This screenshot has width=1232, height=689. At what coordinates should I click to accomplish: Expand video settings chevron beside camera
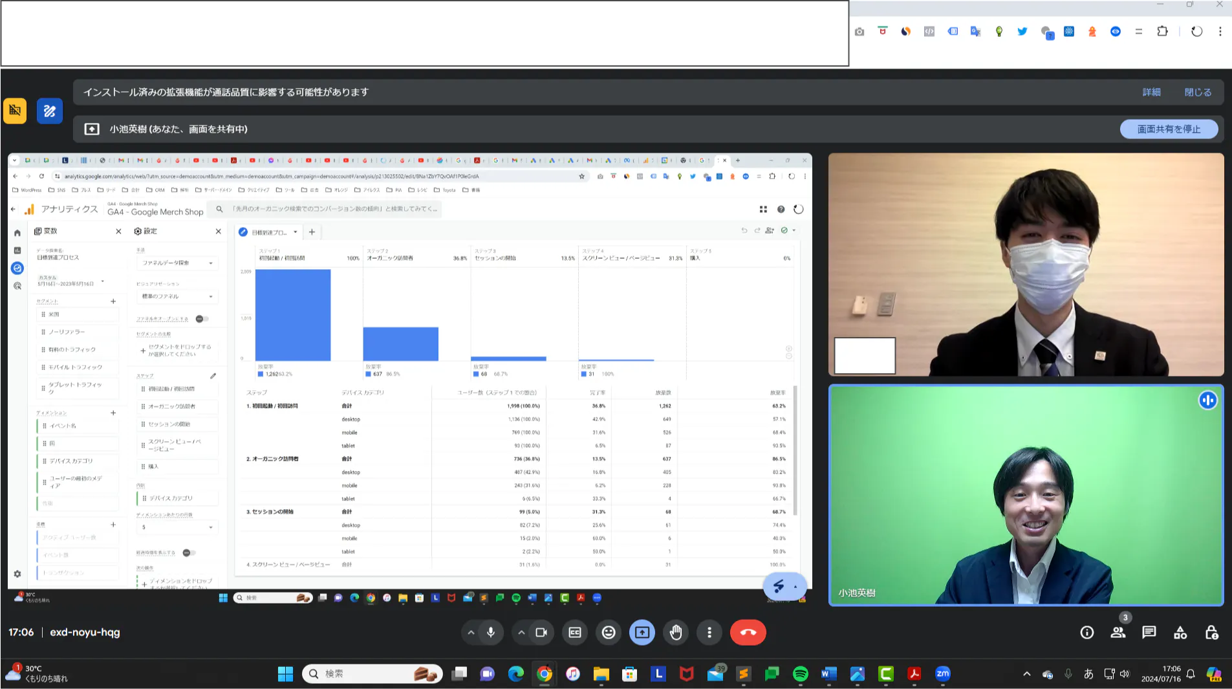(521, 632)
